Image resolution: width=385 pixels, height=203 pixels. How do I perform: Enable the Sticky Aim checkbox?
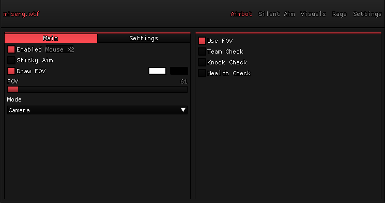pos(11,60)
